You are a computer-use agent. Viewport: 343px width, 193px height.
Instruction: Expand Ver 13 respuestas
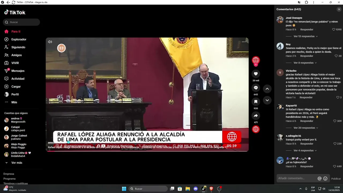305,36
